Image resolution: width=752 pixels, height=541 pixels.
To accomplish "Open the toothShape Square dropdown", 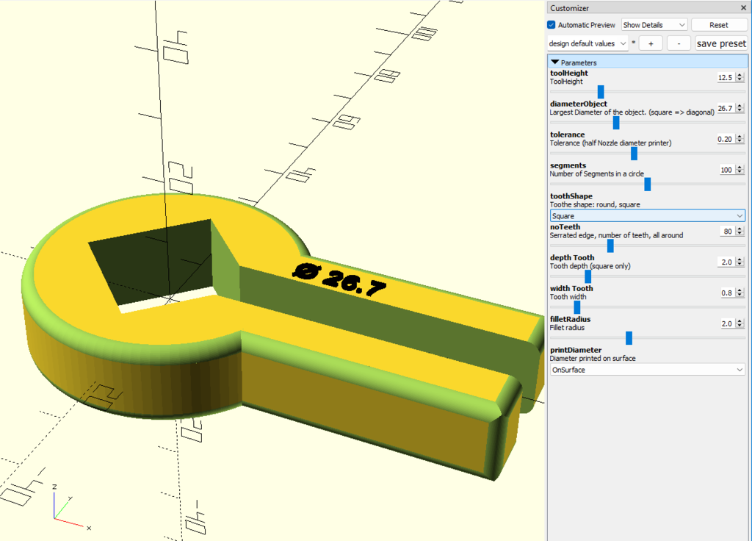I will pyautogui.click(x=648, y=216).
